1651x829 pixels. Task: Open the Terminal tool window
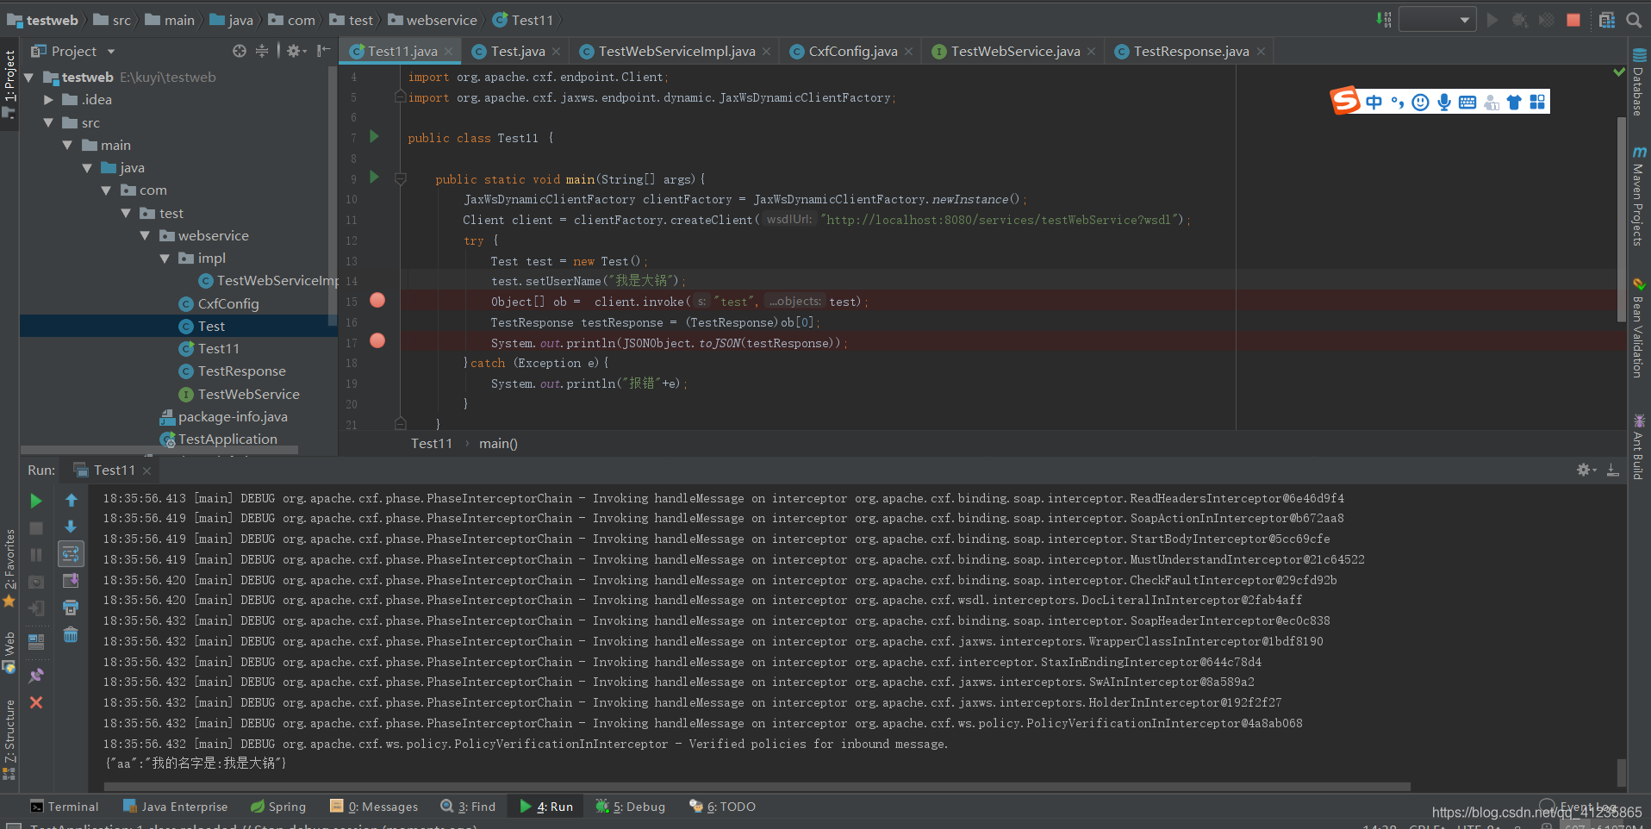coord(65,807)
